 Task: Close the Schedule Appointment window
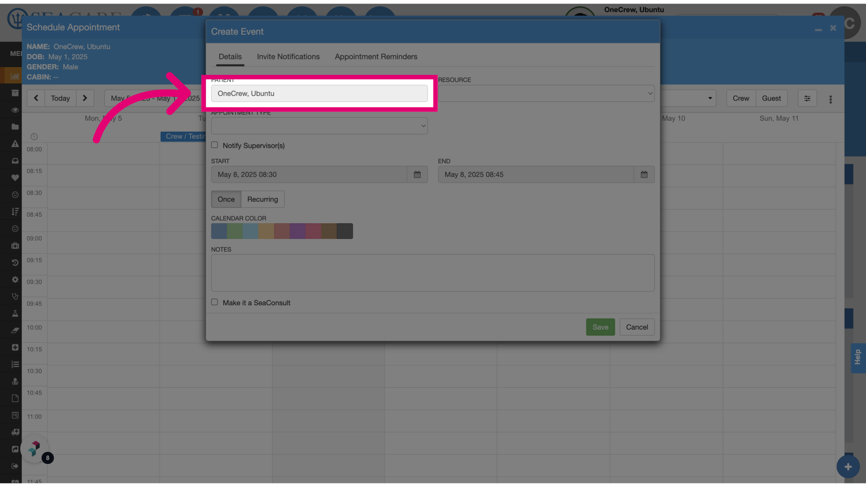[833, 28]
